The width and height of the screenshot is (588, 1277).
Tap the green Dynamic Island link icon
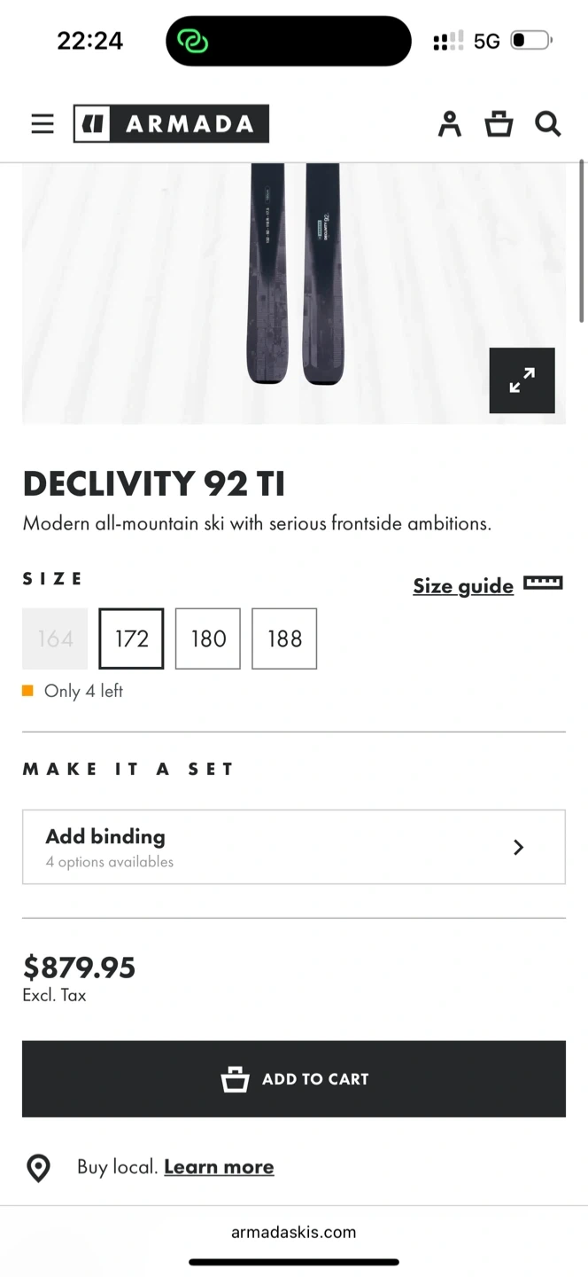[x=192, y=41]
